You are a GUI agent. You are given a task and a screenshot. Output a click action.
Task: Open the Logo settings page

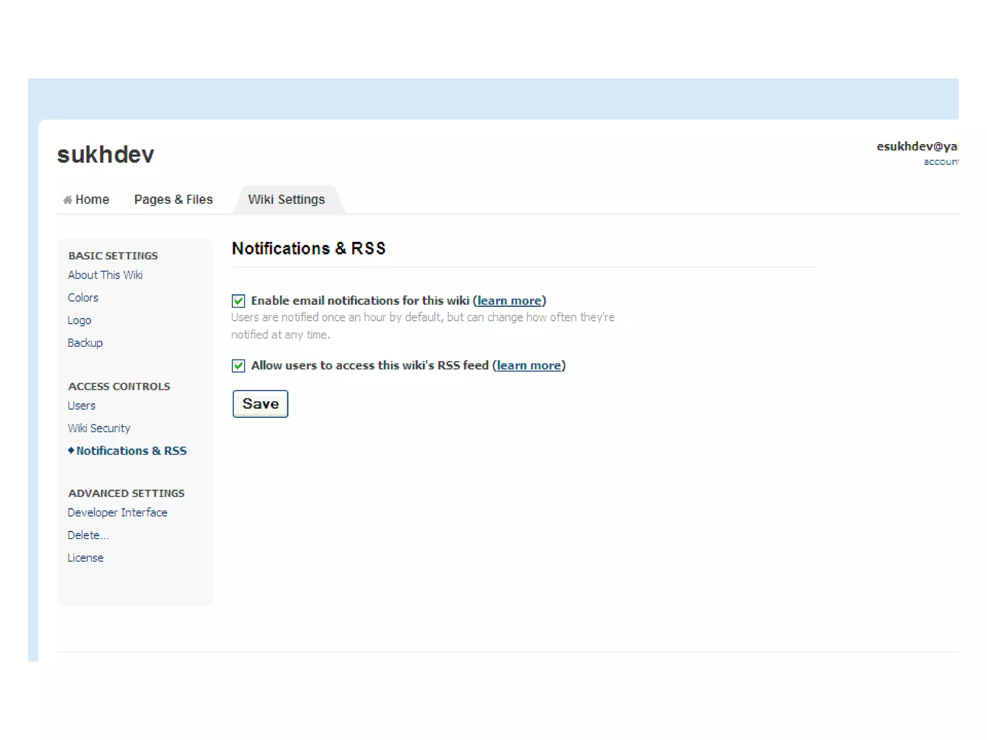(x=79, y=320)
